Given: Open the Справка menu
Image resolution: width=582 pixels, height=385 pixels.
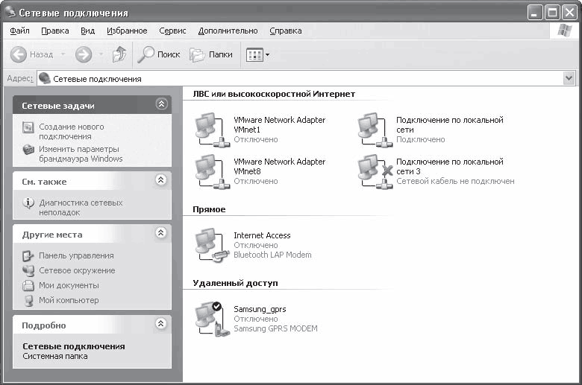Looking at the screenshot, I should coord(286,31).
